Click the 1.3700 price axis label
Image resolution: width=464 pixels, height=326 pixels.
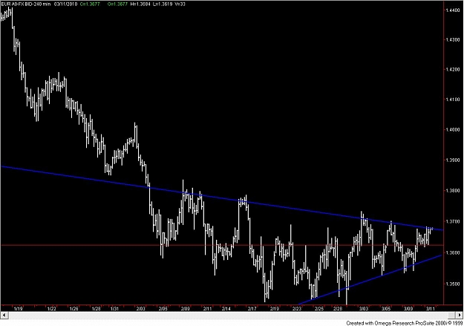tap(453, 221)
